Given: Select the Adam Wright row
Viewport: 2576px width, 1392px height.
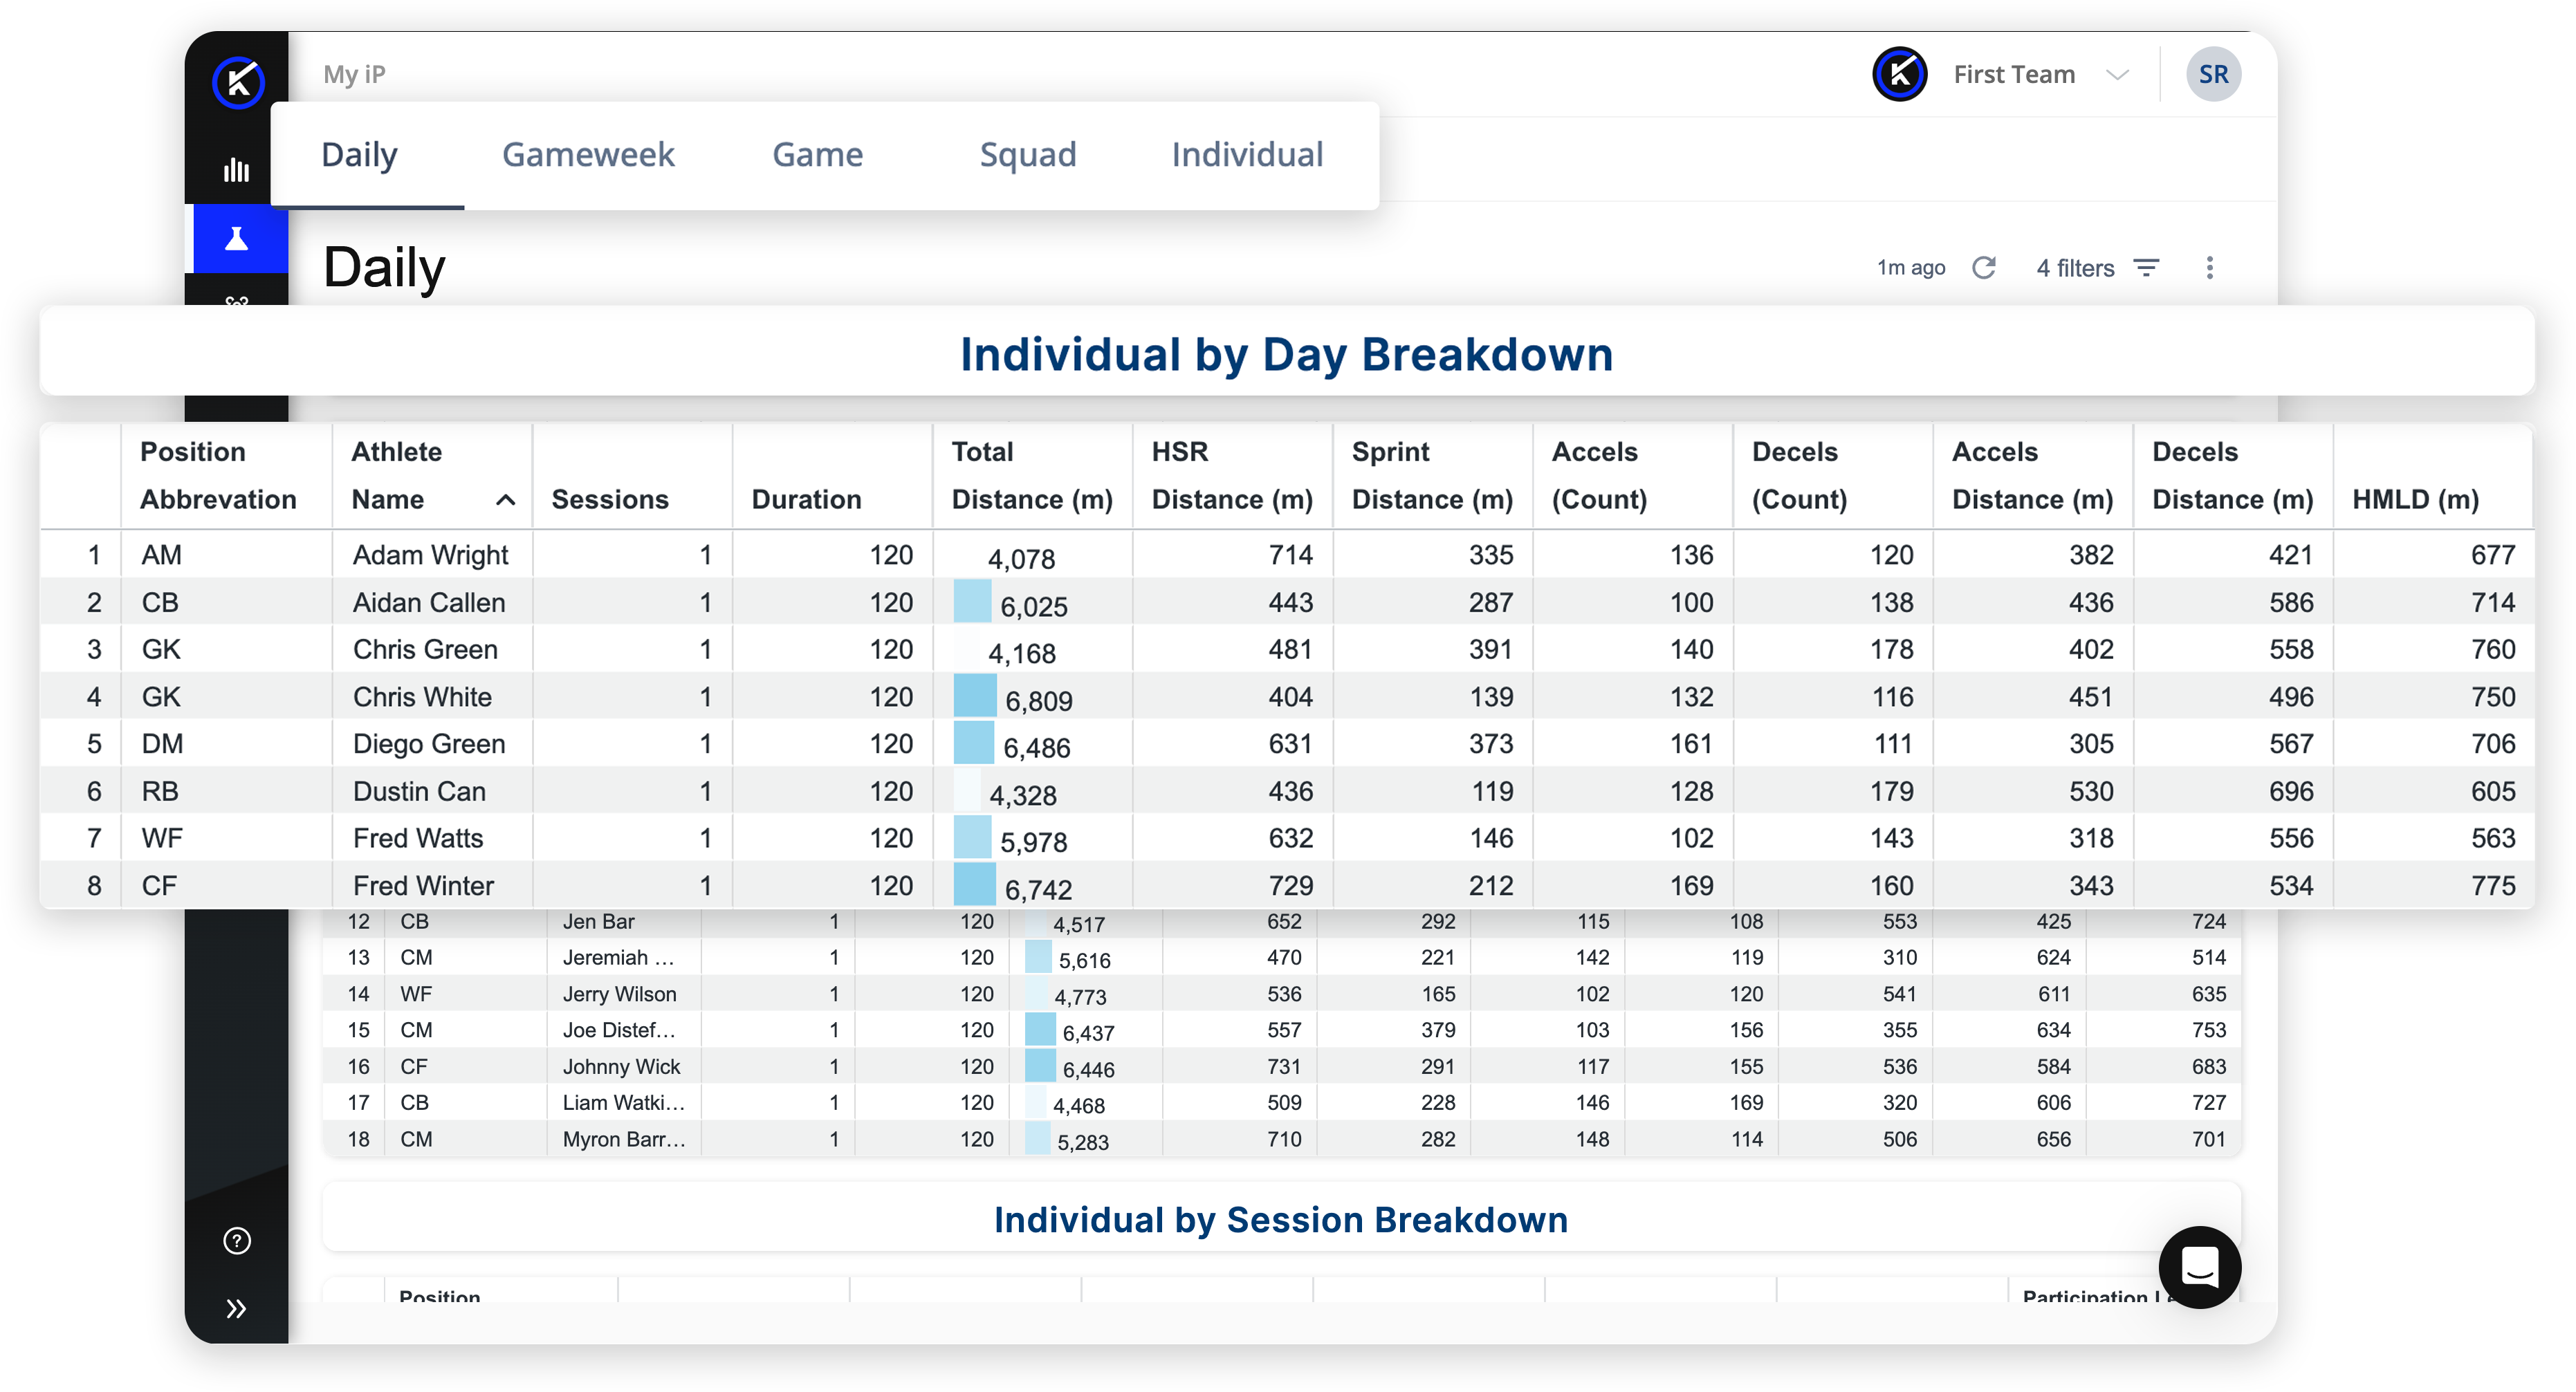Looking at the screenshot, I should pos(430,555).
